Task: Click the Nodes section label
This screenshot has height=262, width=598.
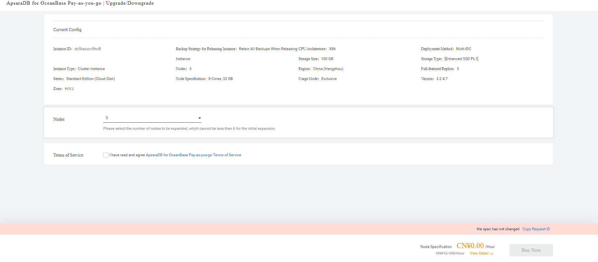Action: tap(59, 119)
